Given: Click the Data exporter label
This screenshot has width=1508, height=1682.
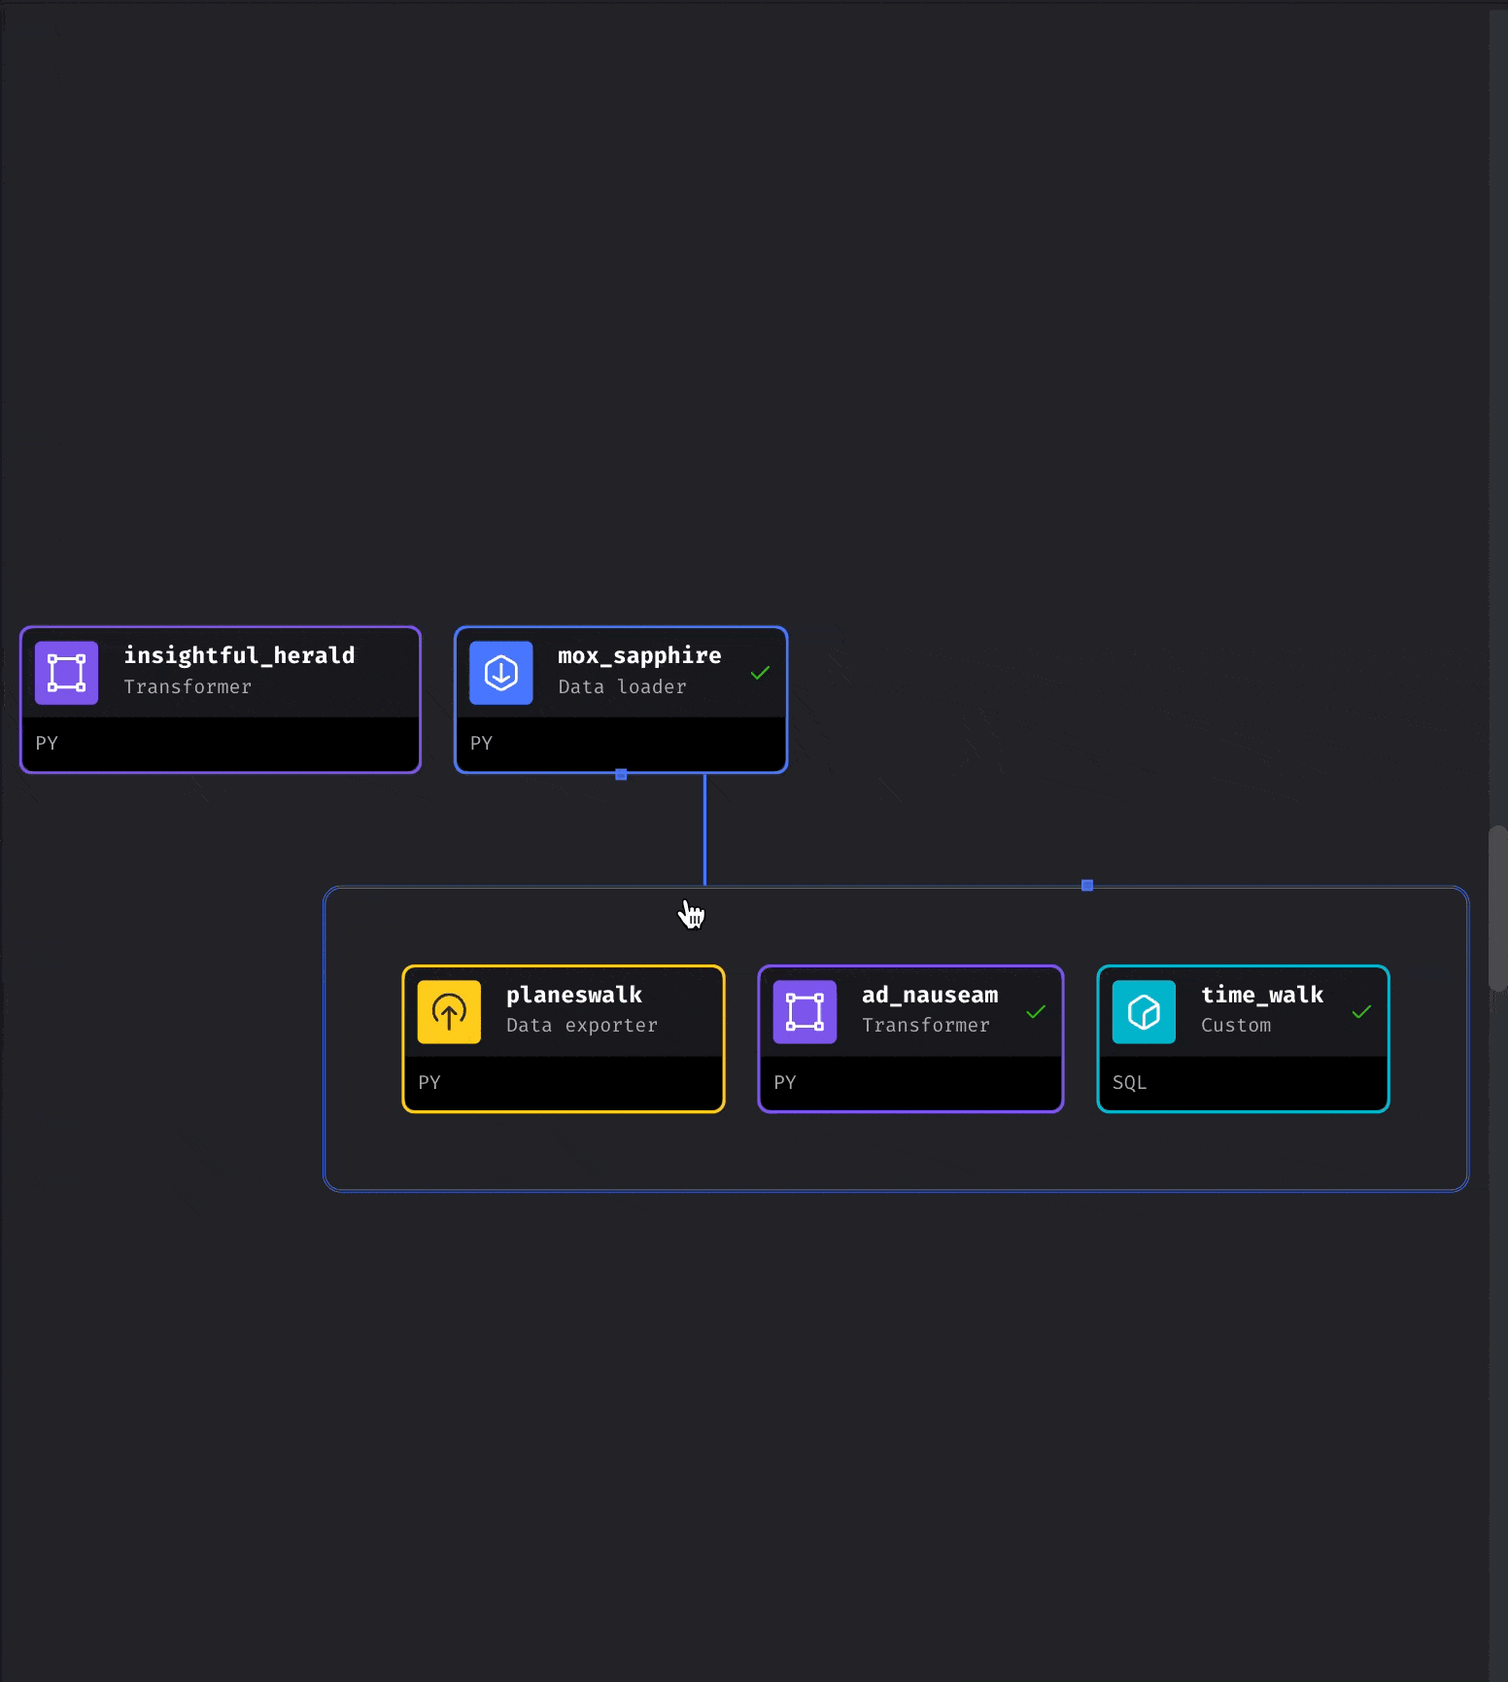Looking at the screenshot, I should point(582,1026).
